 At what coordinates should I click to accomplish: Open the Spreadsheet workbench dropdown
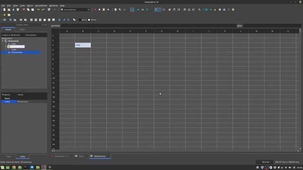pos(75,9)
